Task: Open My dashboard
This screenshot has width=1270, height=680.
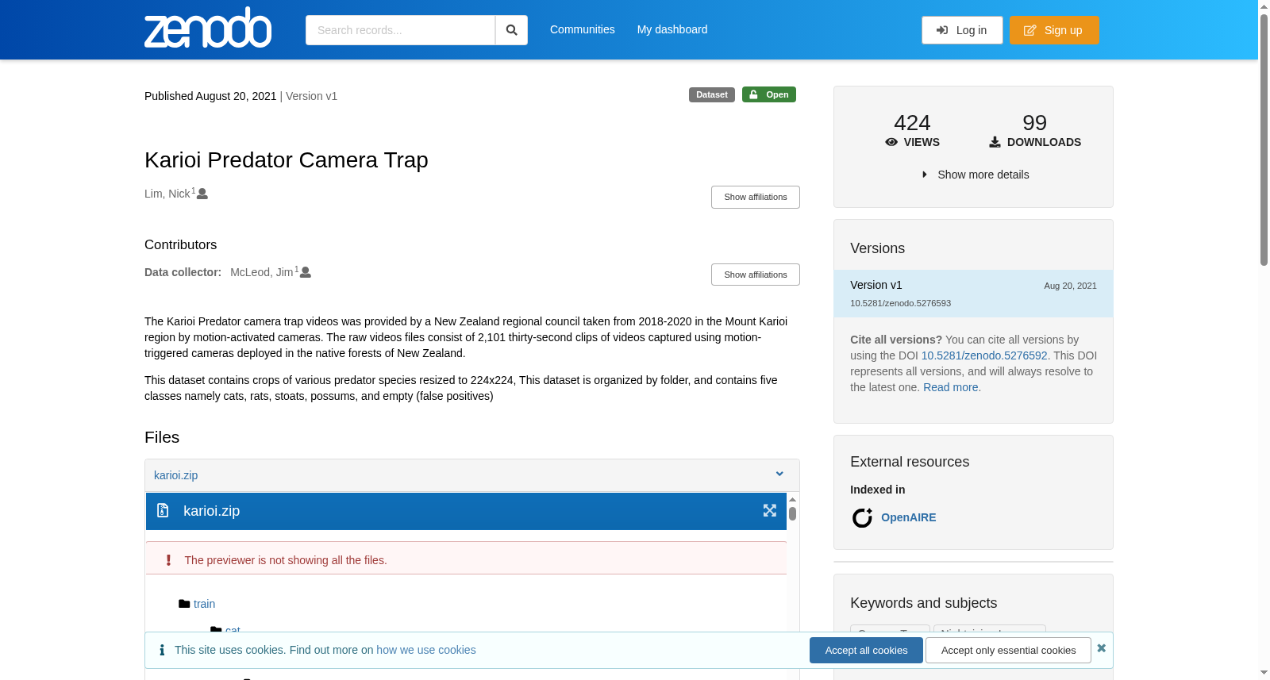Action: [672, 29]
